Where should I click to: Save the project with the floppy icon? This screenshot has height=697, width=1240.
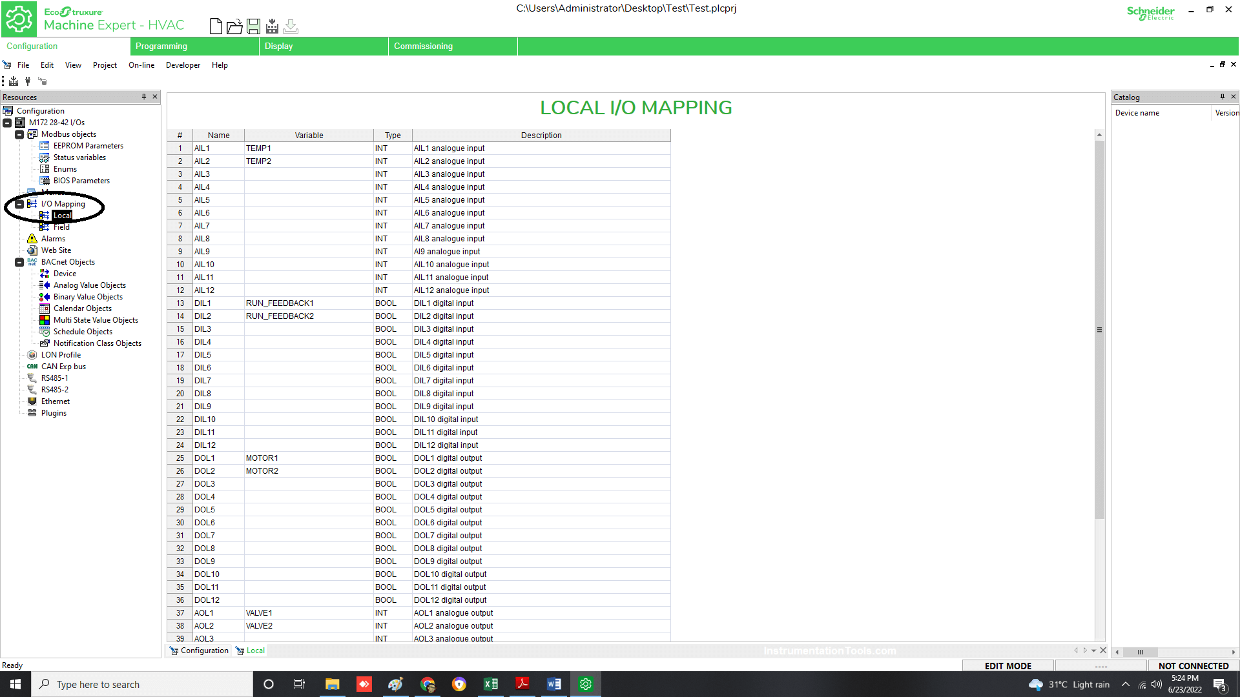253,26
